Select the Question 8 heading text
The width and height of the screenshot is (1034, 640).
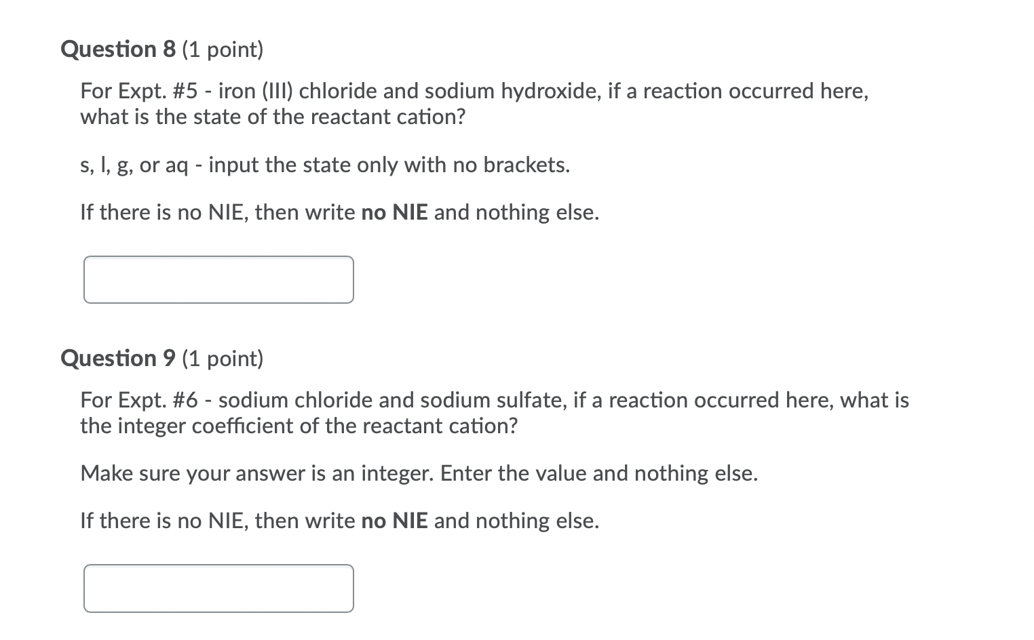pos(117,48)
